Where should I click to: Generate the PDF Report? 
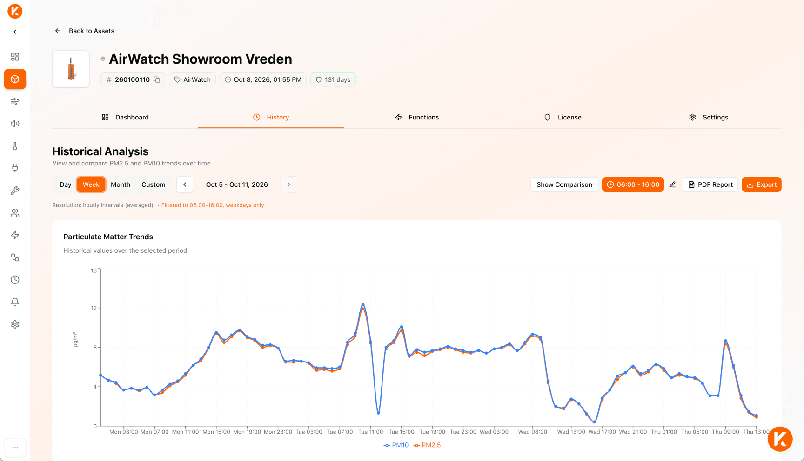pos(710,184)
